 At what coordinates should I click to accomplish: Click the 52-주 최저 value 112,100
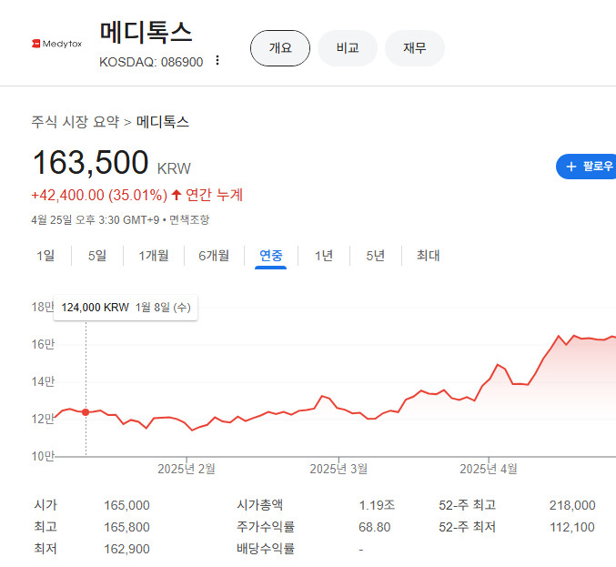coord(572,527)
